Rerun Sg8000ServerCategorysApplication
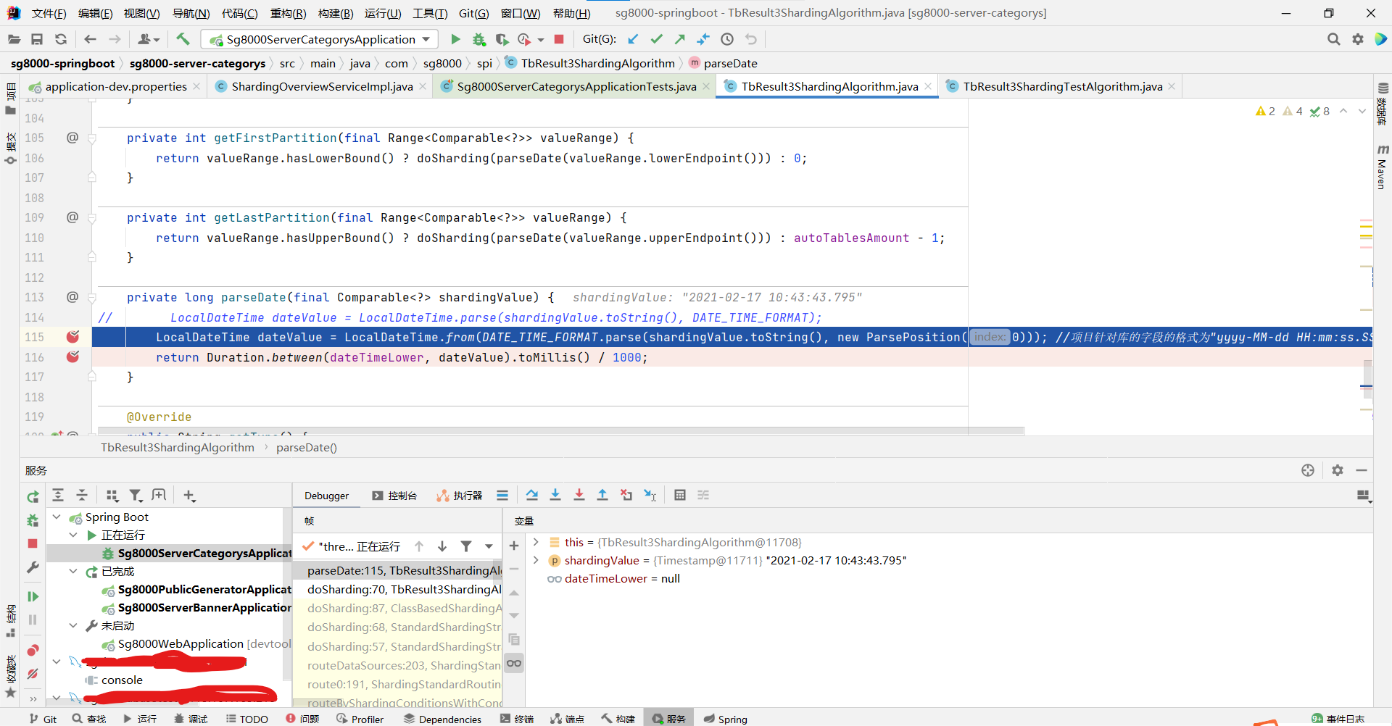1392x726 pixels. click(32, 496)
